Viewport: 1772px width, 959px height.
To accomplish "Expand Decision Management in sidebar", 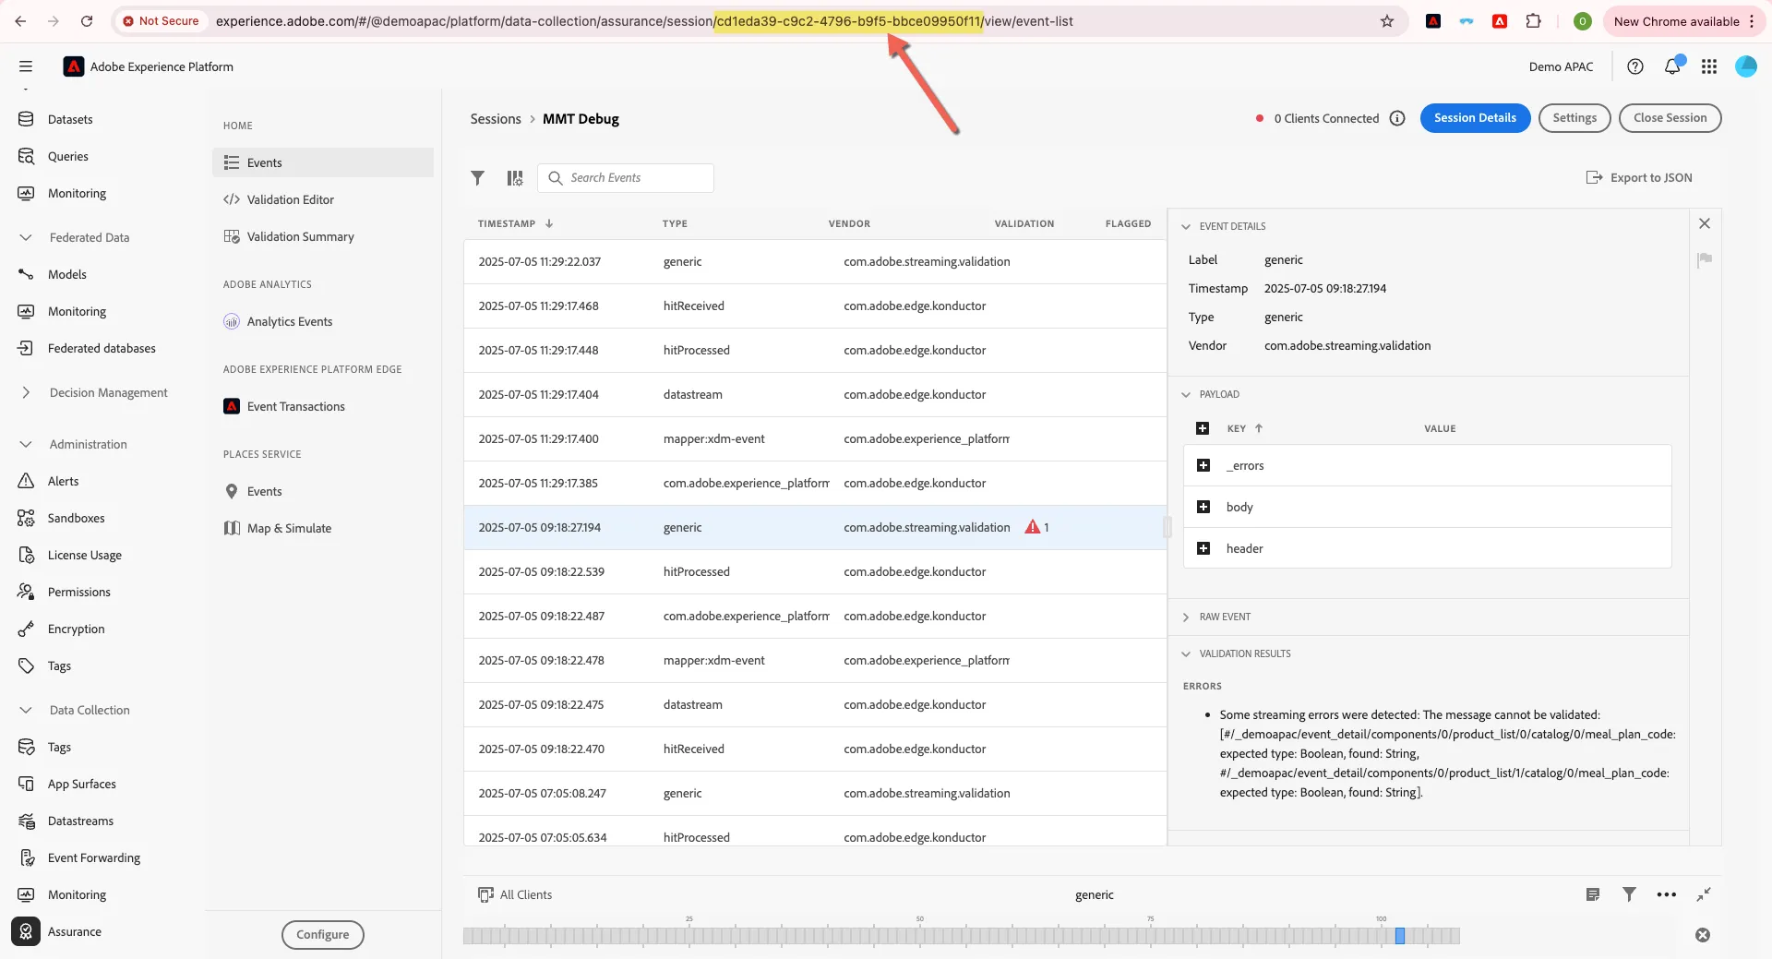I will point(26,392).
